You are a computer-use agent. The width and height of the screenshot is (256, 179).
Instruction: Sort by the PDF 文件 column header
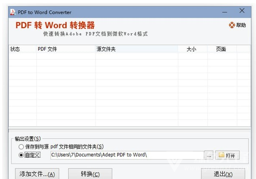click(66, 49)
